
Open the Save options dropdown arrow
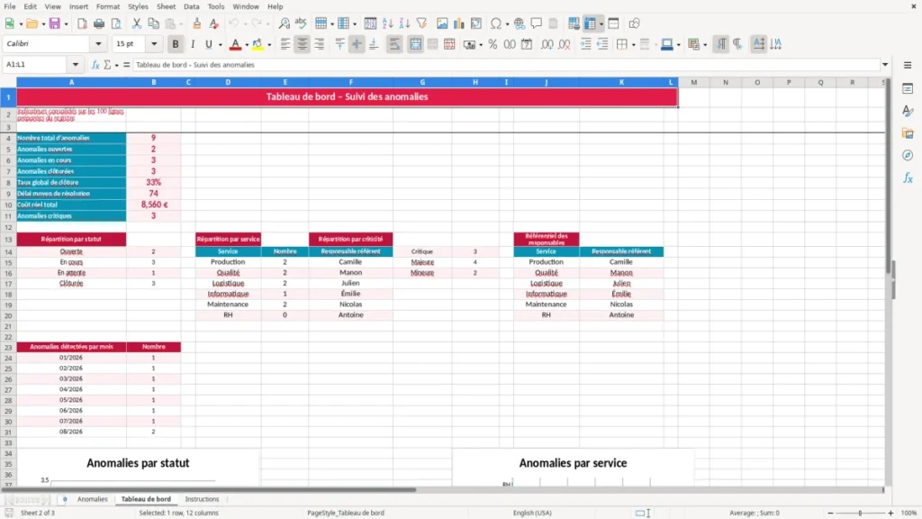pos(66,24)
